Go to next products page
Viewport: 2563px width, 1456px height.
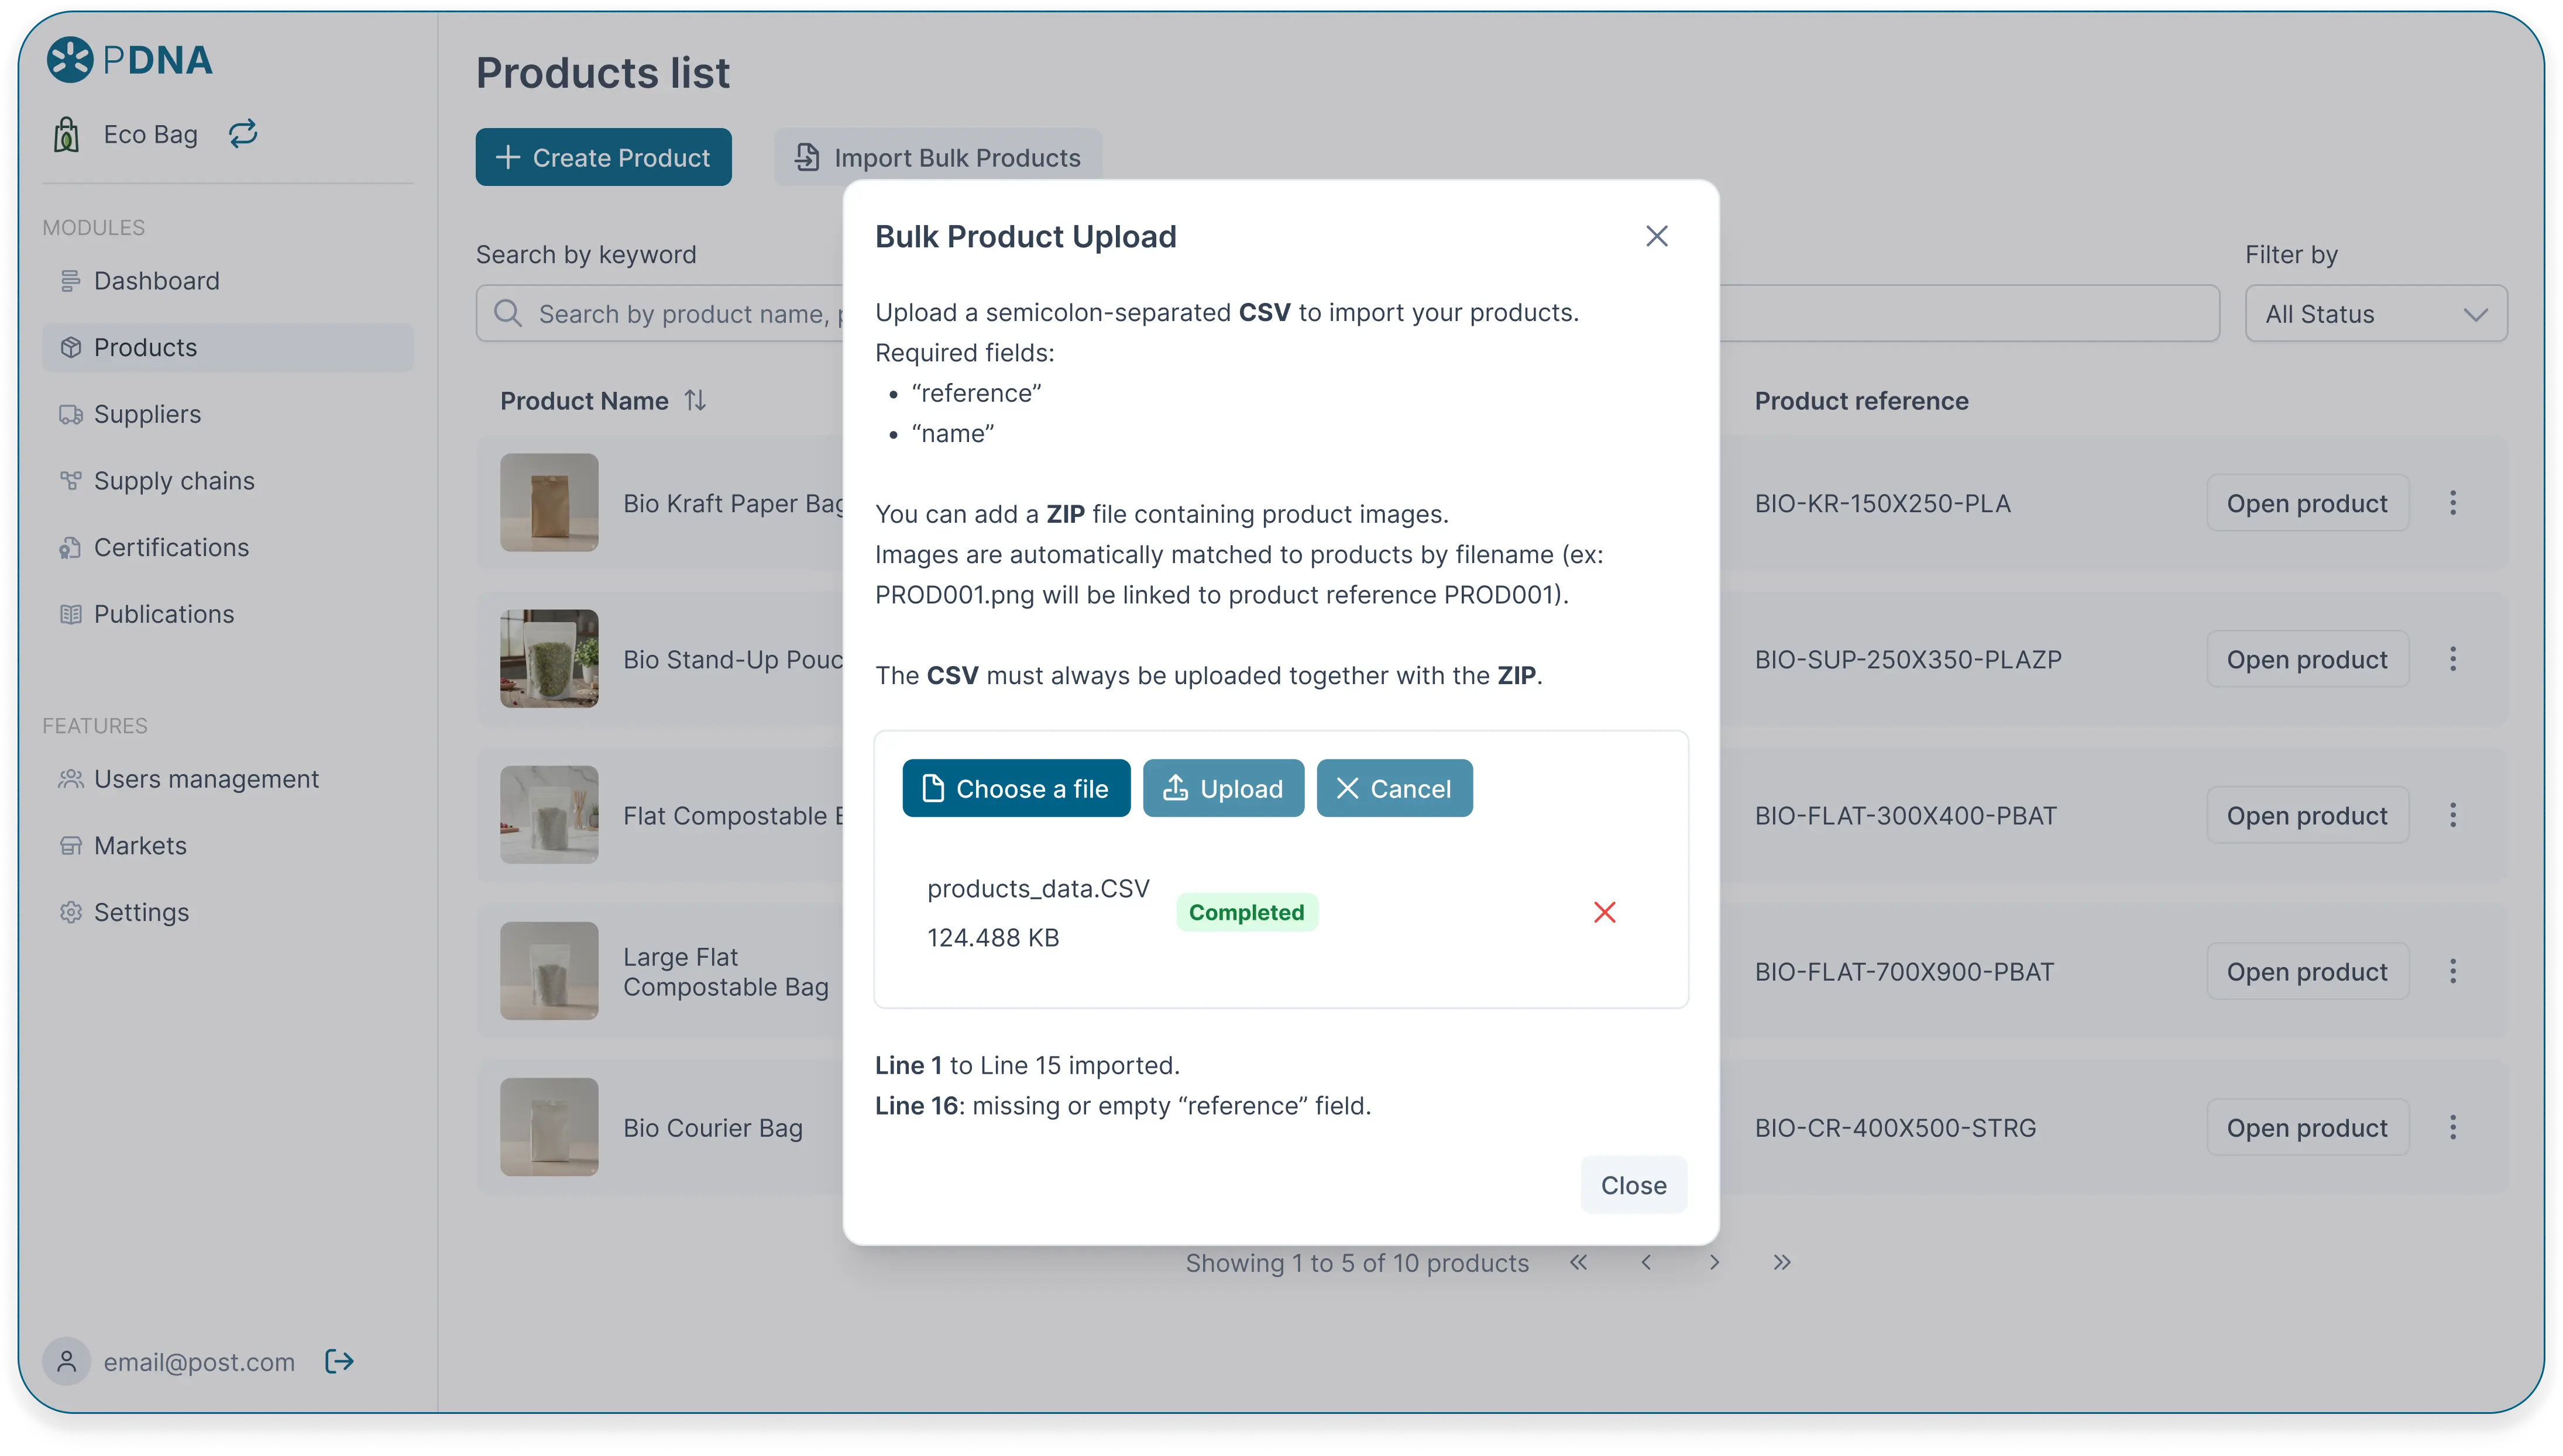click(1714, 1263)
